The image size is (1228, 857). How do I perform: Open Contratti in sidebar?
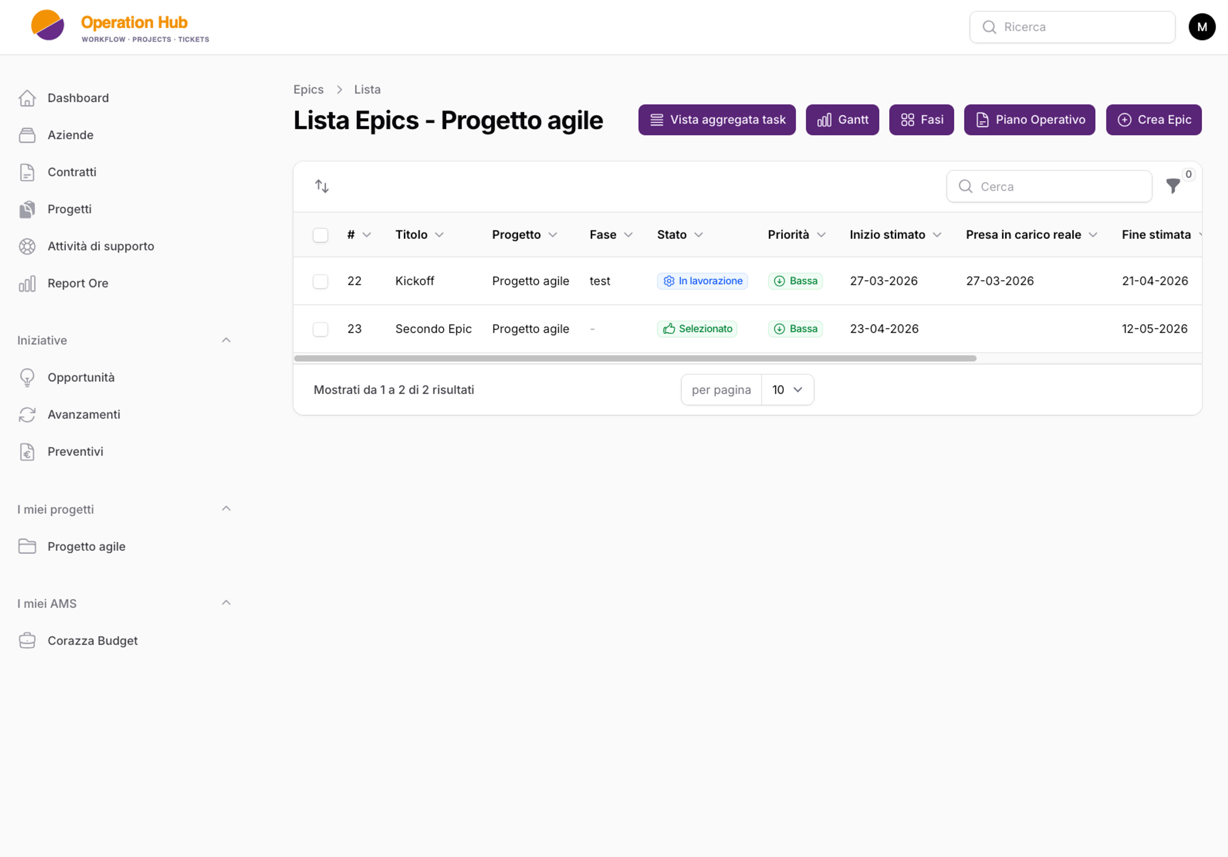pos(72,172)
